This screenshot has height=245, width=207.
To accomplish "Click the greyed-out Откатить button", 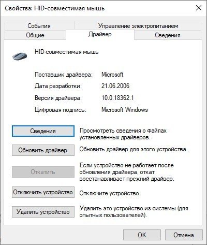I will tap(43, 172).
